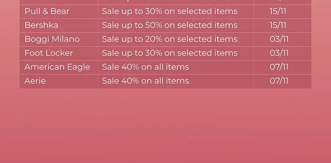Screen dimensions: 331x163
Task: Click the empty pink area below table
Action: 165,126
